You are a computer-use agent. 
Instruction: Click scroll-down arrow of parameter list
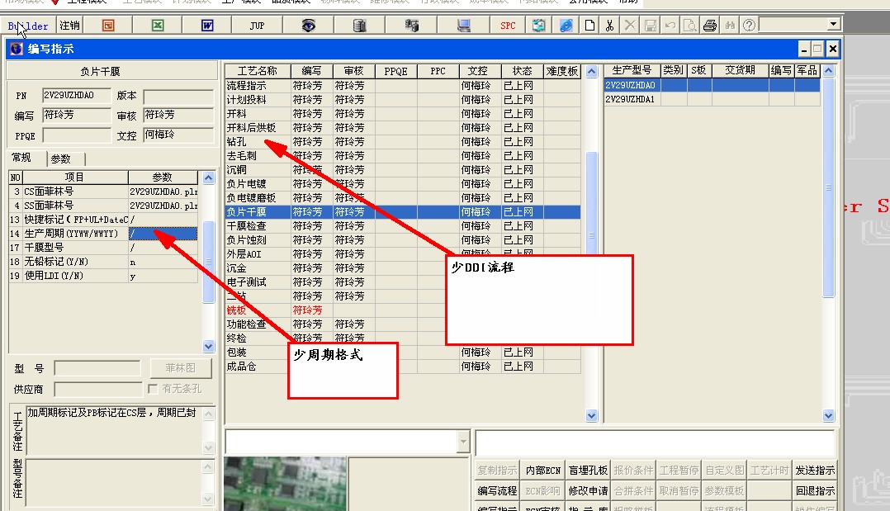208,347
